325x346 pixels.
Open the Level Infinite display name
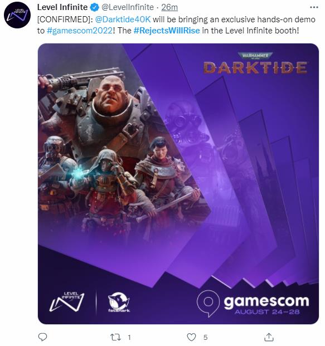point(62,7)
